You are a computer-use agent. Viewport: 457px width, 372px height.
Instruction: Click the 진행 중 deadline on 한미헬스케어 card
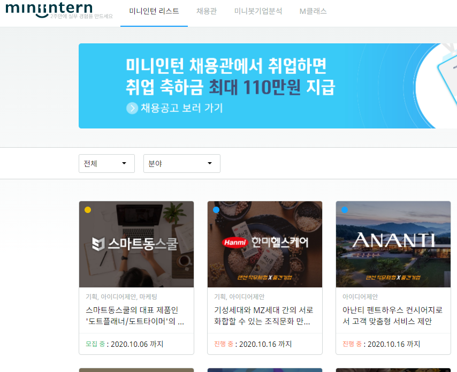(x=253, y=344)
